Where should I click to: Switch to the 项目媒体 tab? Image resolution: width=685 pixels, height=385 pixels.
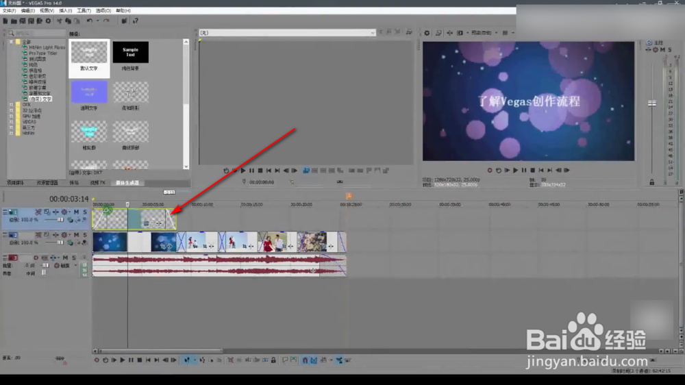[x=15, y=183]
